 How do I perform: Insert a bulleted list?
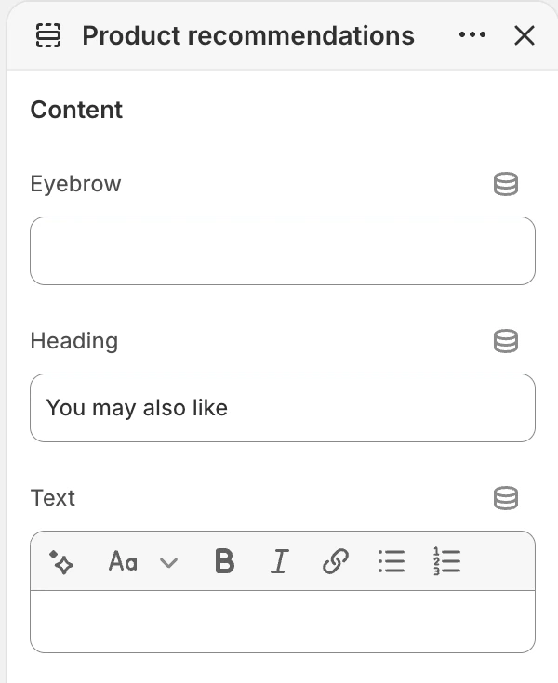click(391, 561)
